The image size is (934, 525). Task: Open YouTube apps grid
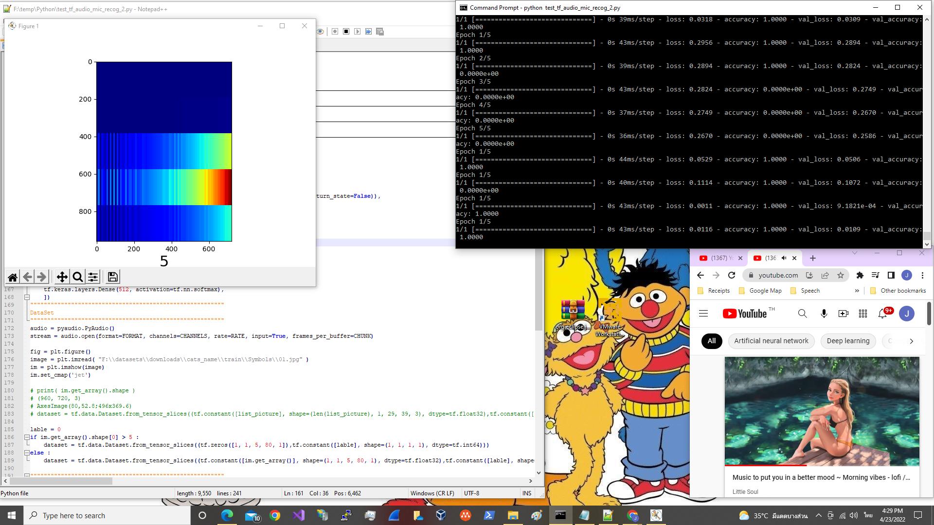pyautogui.click(x=863, y=314)
